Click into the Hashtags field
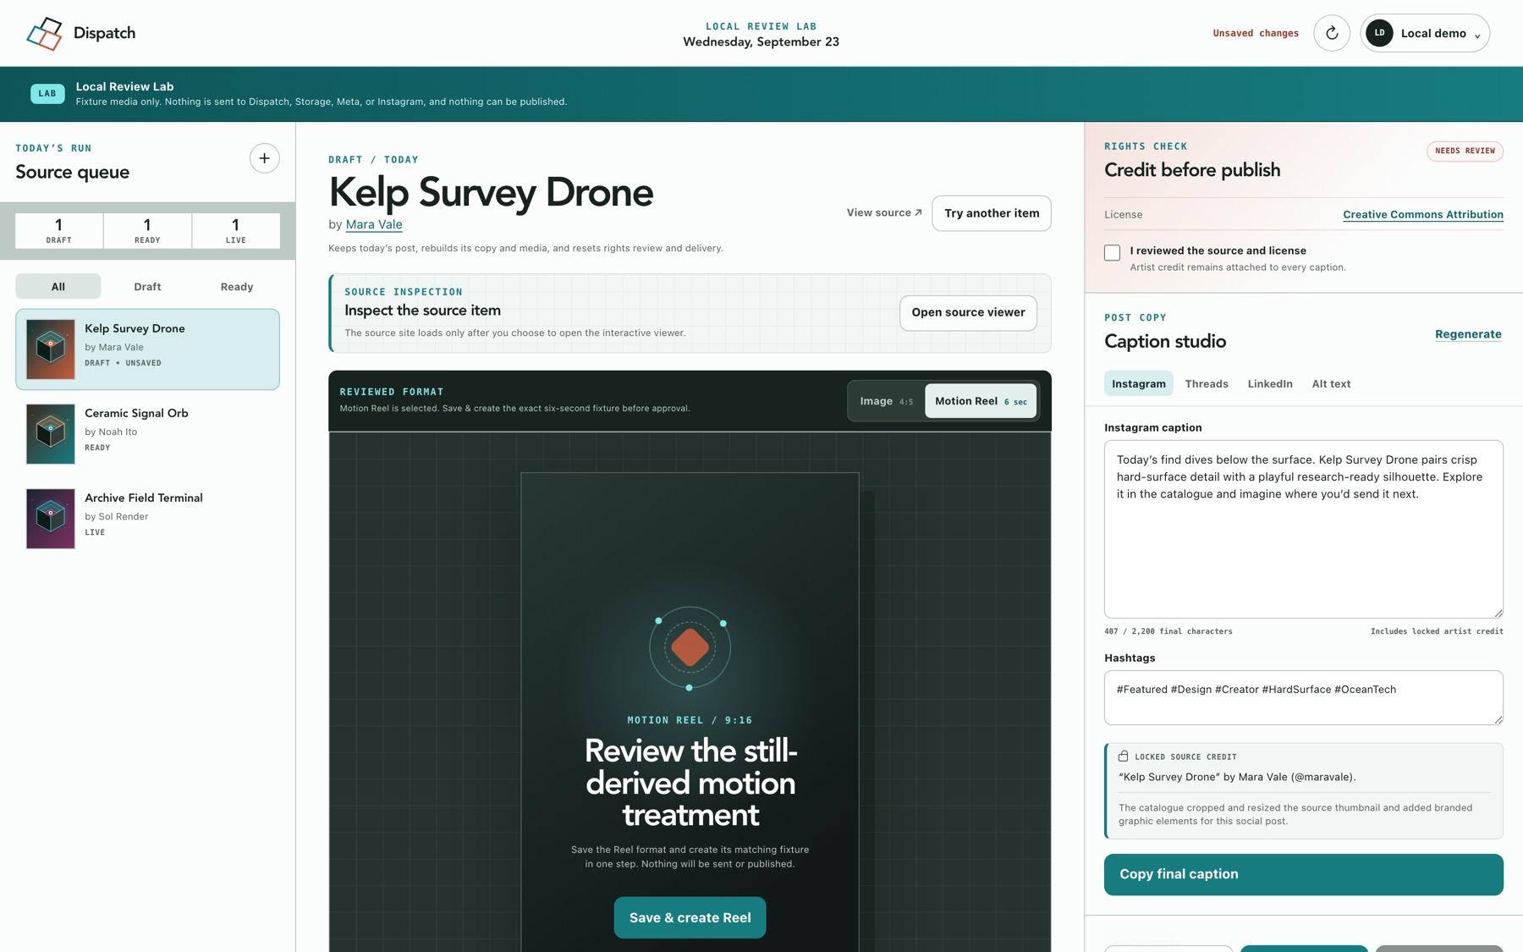This screenshot has width=1523, height=952. 1303,697
